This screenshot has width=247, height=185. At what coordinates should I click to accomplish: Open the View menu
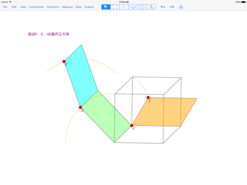tap(23, 7)
